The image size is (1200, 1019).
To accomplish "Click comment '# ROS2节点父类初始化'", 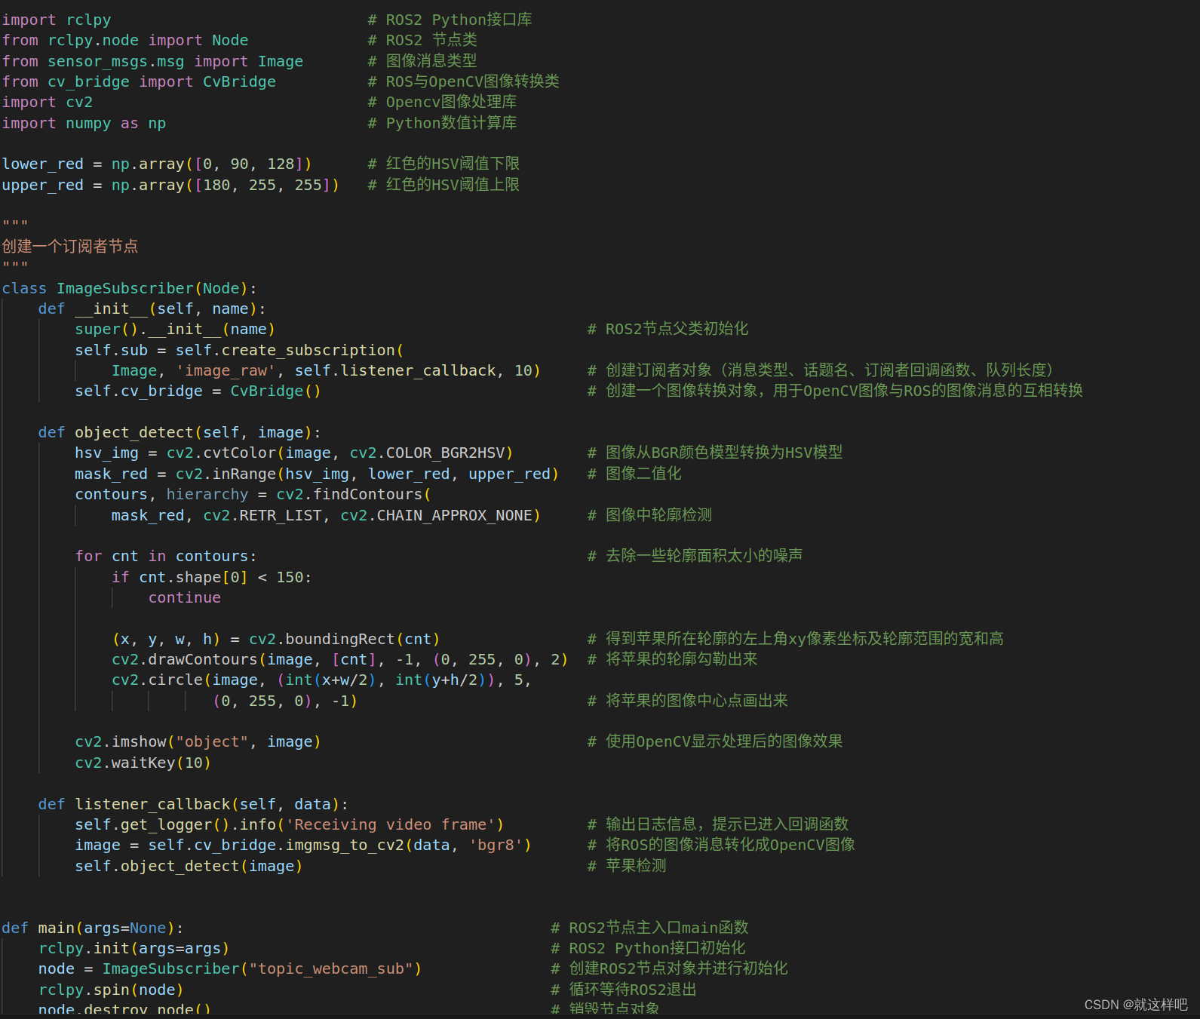I will point(668,329).
